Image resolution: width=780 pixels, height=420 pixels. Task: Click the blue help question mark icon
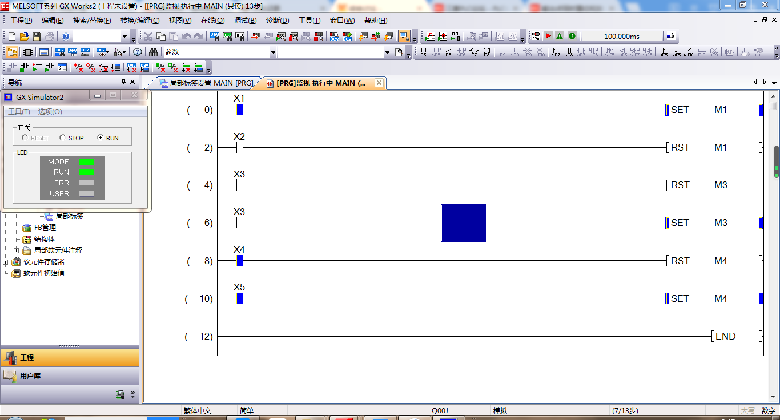pyautogui.click(x=66, y=37)
